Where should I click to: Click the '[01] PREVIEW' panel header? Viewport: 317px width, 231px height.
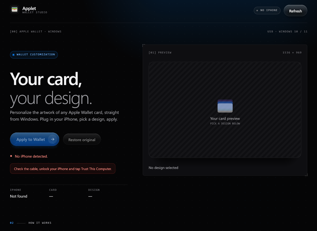tap(160, 53)
